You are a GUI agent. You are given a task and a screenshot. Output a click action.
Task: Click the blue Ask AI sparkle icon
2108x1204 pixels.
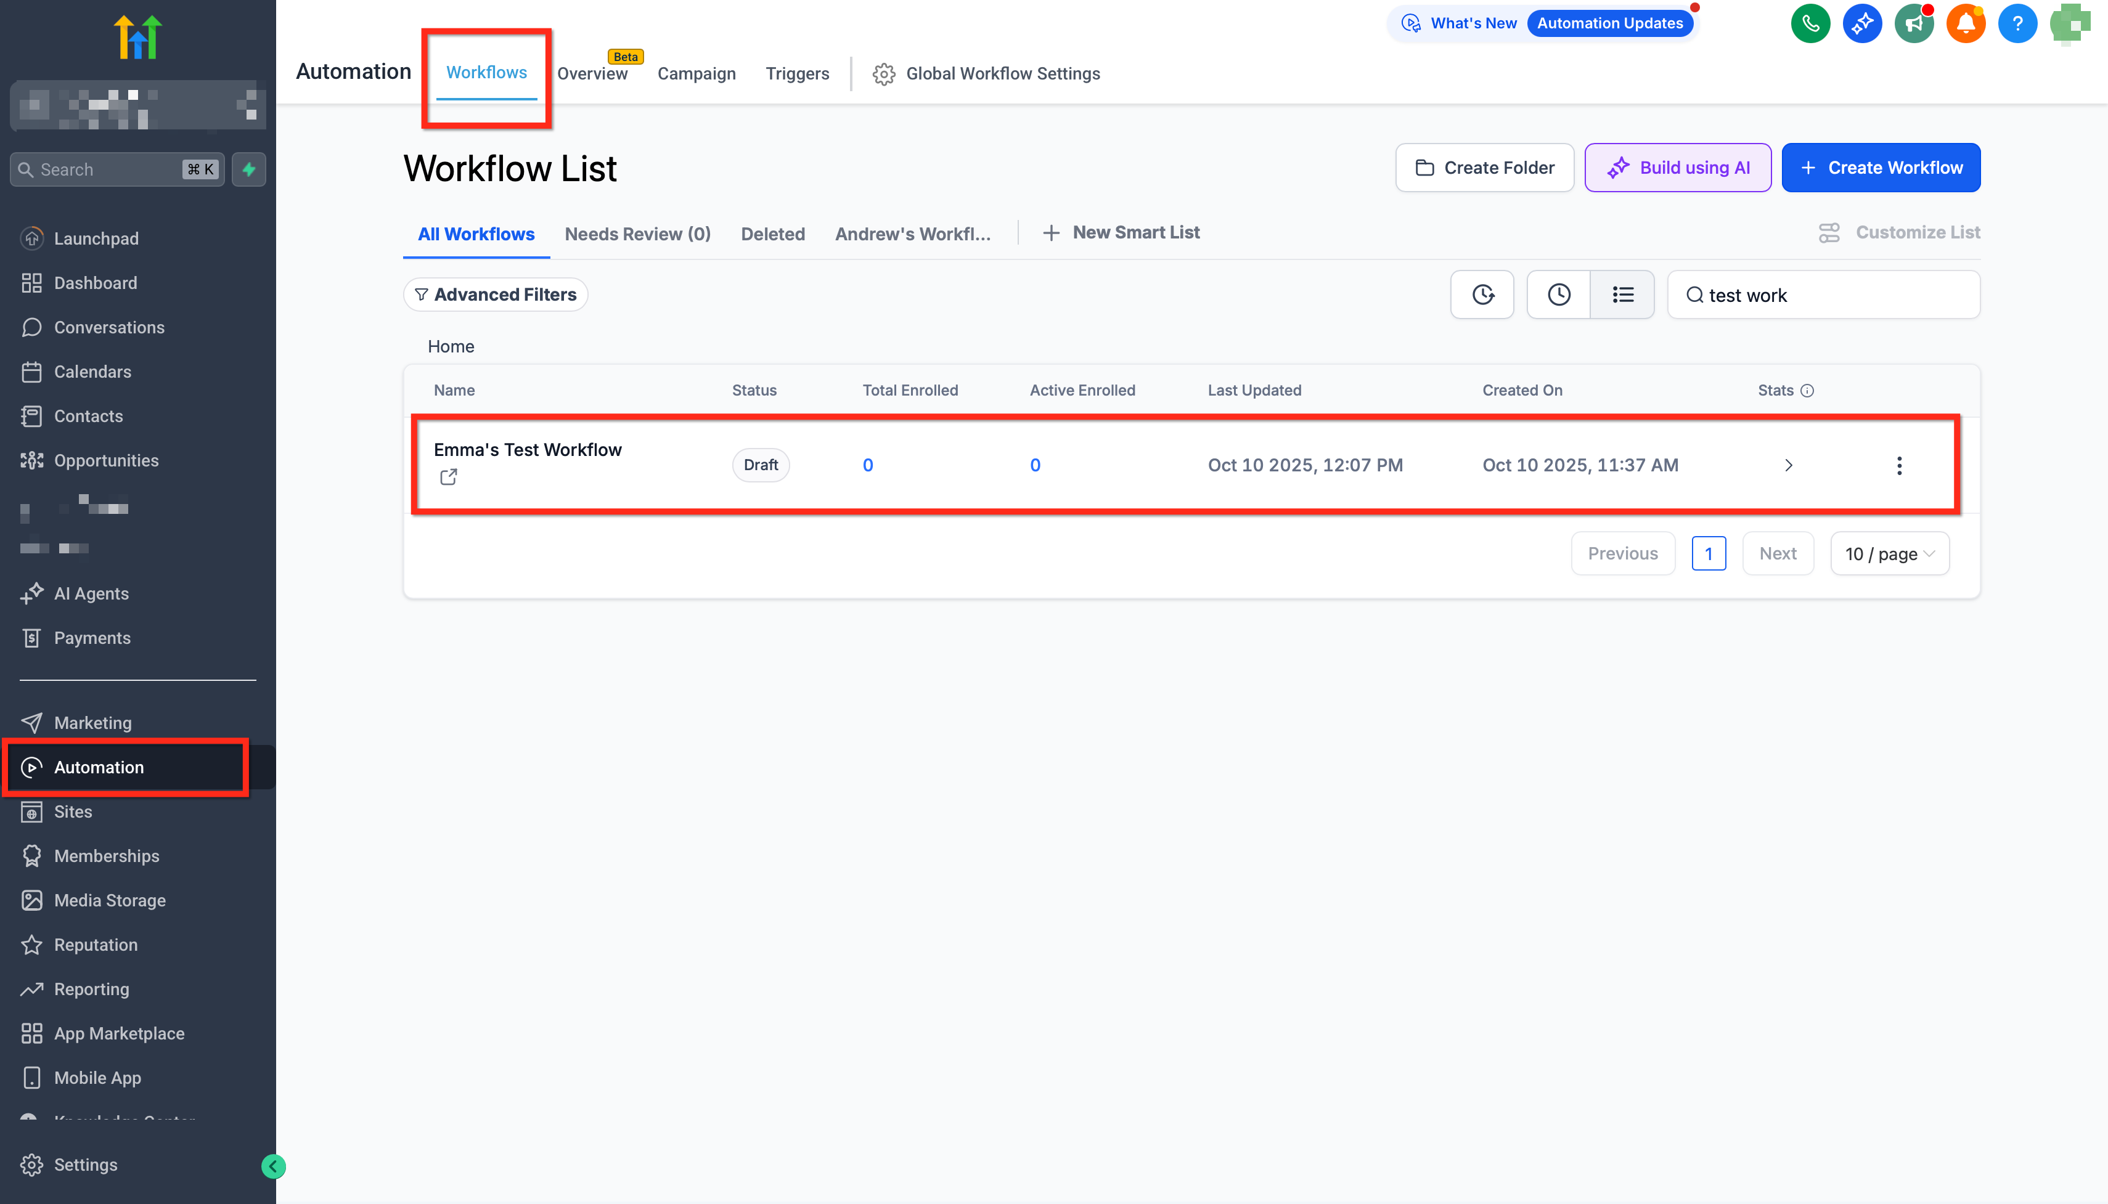(1861, 23)
